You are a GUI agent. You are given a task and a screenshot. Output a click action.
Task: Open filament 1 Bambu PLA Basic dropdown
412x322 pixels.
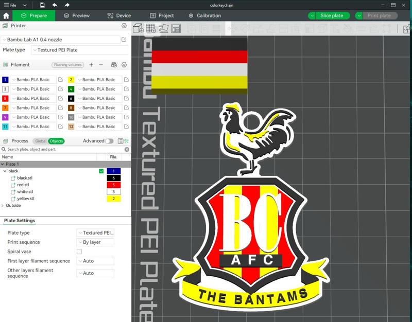click(33, 80)
